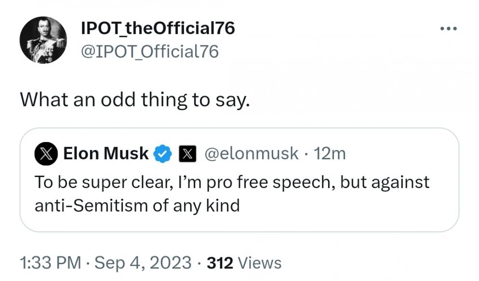
Task: Open the three-dot more options menu
Action: [449, 29]
